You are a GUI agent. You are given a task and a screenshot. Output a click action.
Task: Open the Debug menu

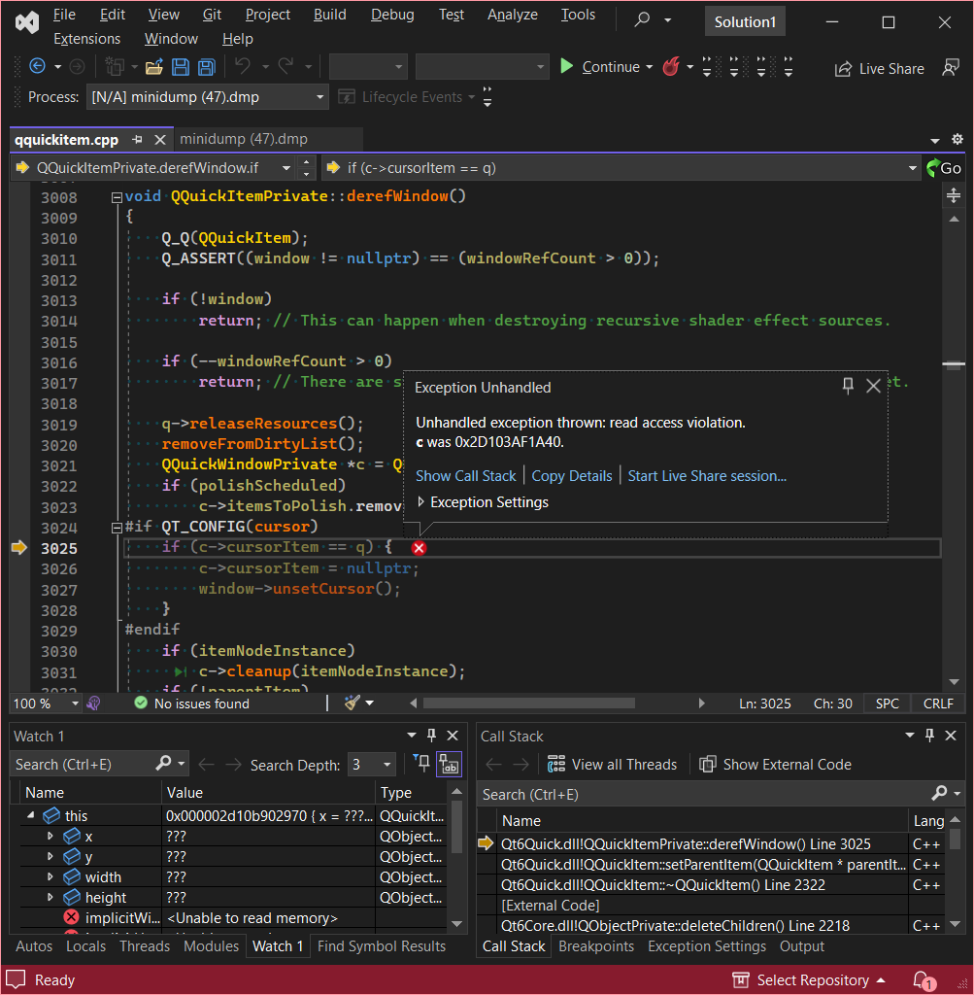click(392, 15)
